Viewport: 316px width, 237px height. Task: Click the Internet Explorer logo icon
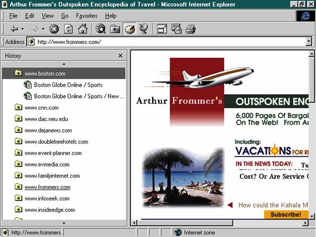pyautogui.click(x=306, y=16)
